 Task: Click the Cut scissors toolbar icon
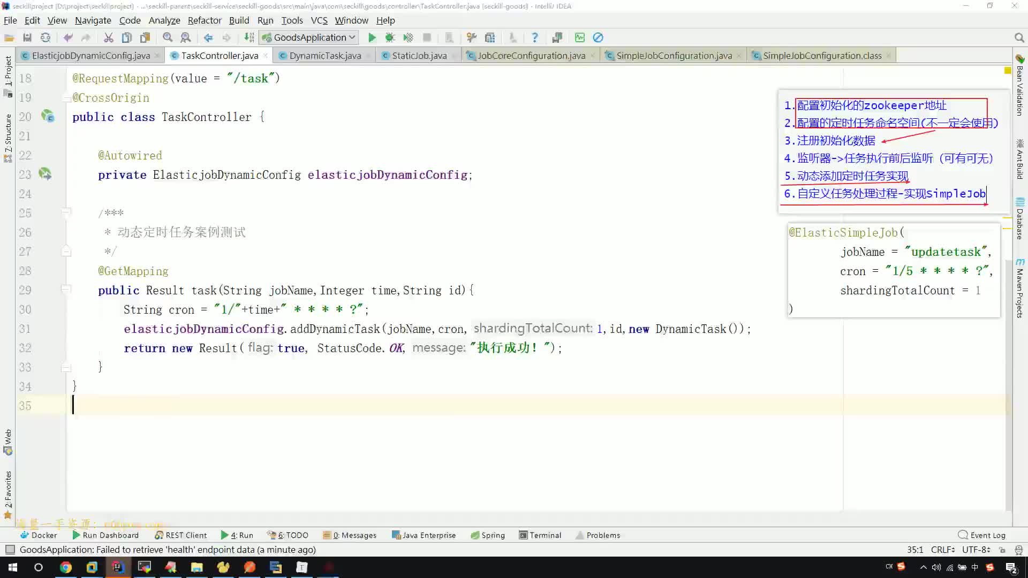click(x=109, y=37)
